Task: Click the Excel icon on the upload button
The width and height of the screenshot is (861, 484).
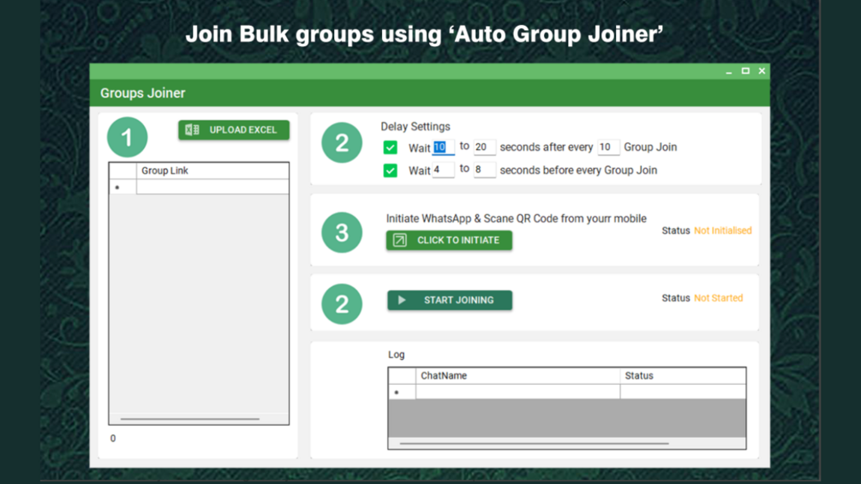Action: pos(192,130)
